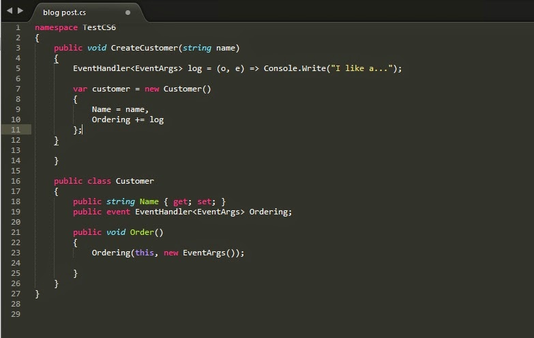The height and width of the screenshot is (338, 534).
Task: Go to the previous tab with left arrow
Action: [10, 11]
